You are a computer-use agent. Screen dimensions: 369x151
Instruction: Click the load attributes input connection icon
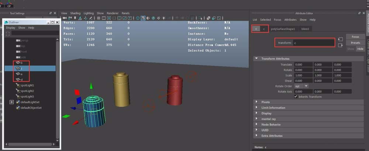point(340,39)
